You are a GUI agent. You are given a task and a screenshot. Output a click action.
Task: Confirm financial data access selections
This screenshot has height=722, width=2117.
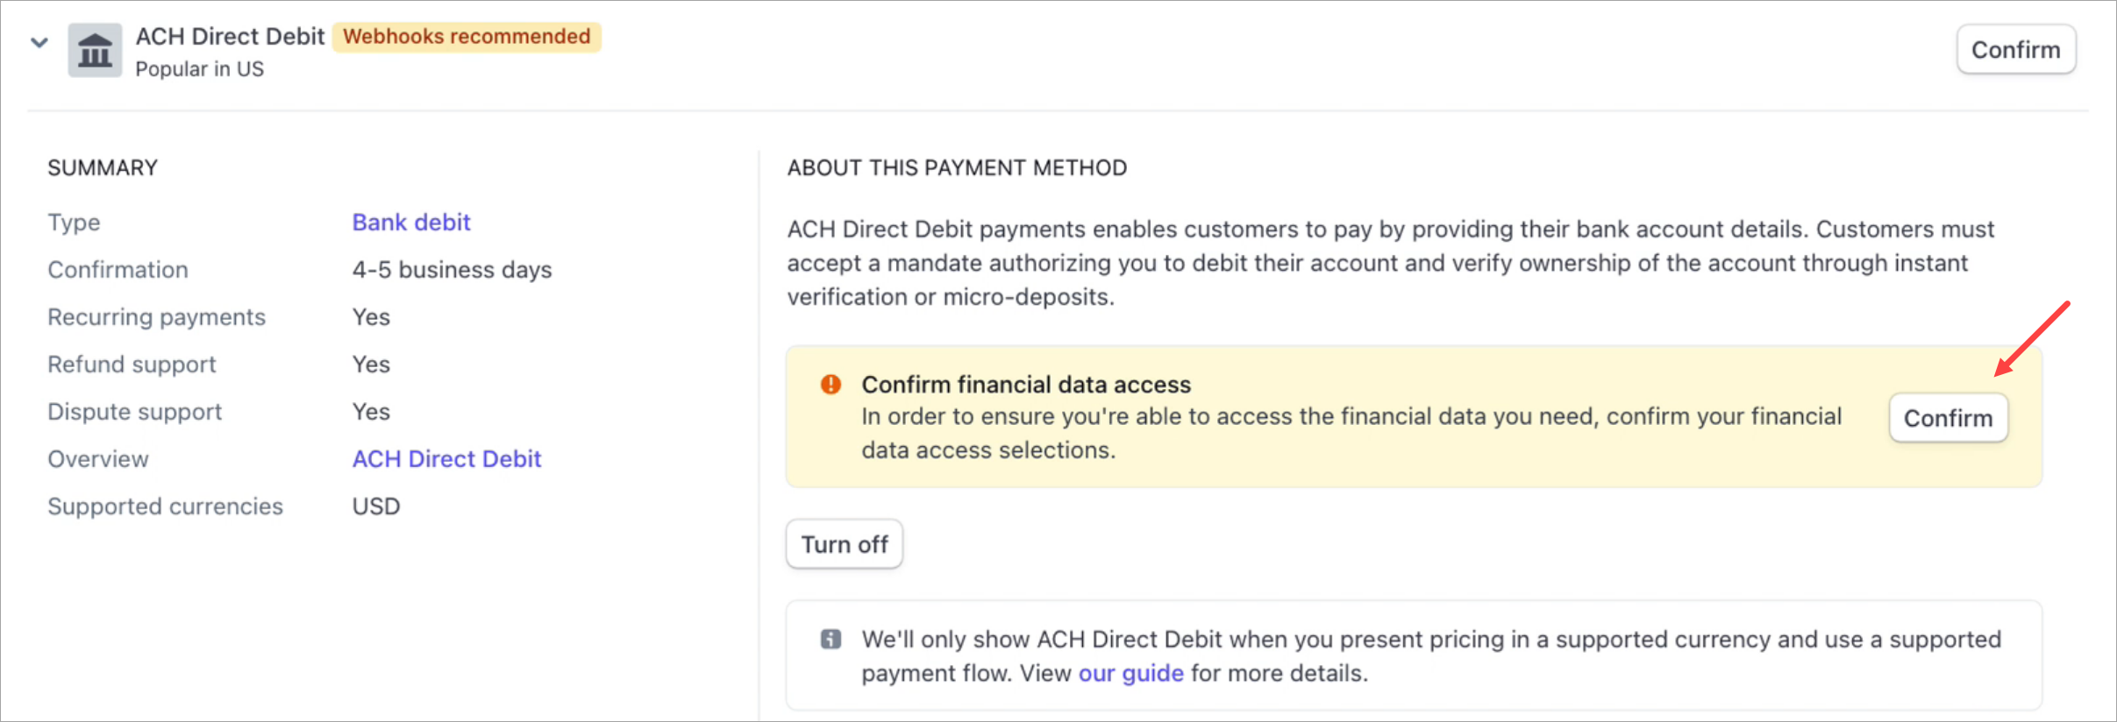[x=1948, y=417]
